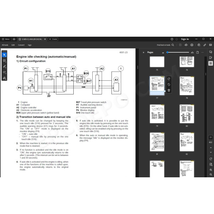This screenshot has width=214, height=214.
Task: Select the page 78 thumbnail
Action: pyautogui.click(x=187, y=86)
